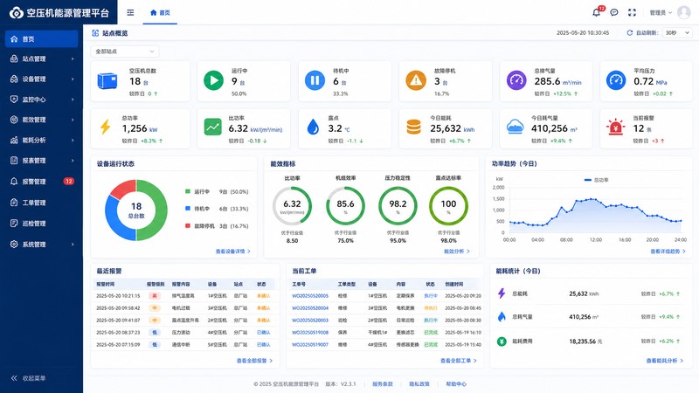Viewport: 699px width, 393px height.
Task: Open 查看全部报警 link
Action: 254,361
